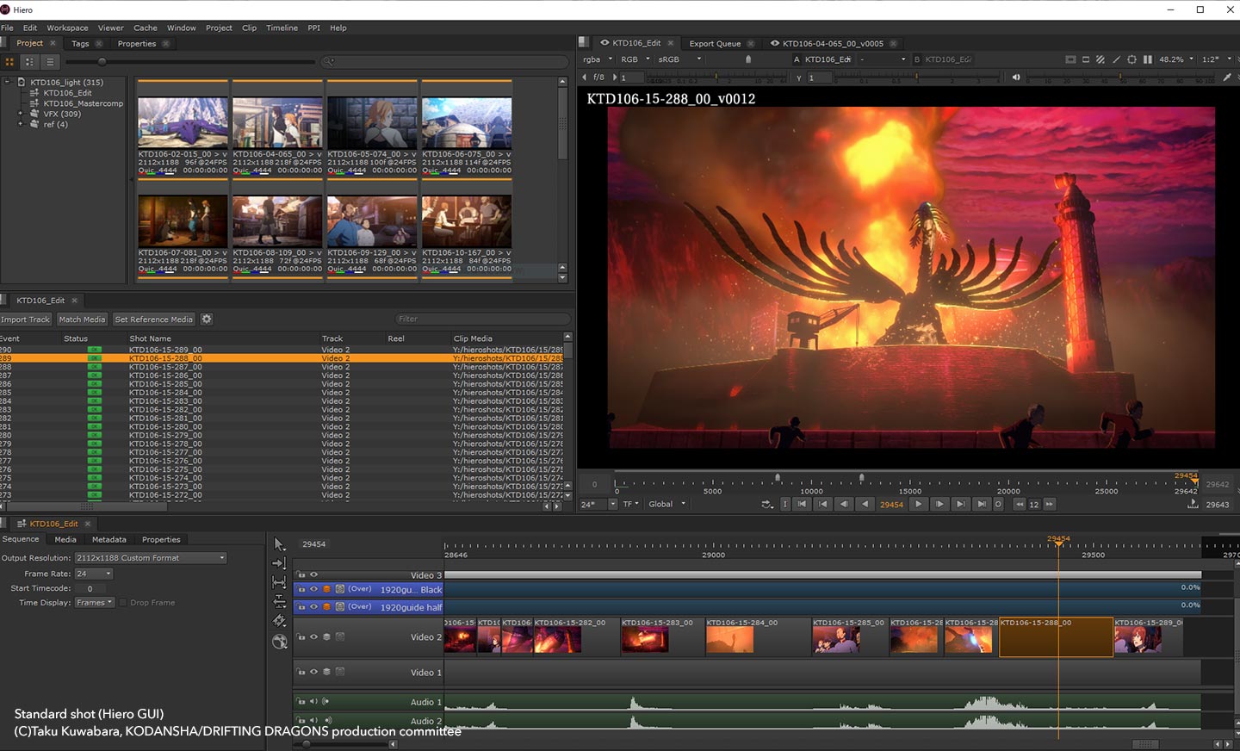This screenshot has width=1240, height=751.
Task: Skip forward by 12 frames
Action: pyautogui.click(x=1049, y=505)
